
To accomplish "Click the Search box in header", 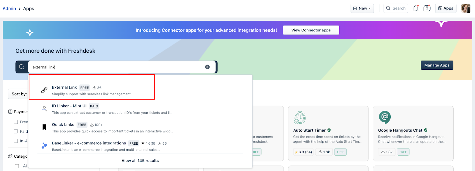I will click(x=396, y=8).
